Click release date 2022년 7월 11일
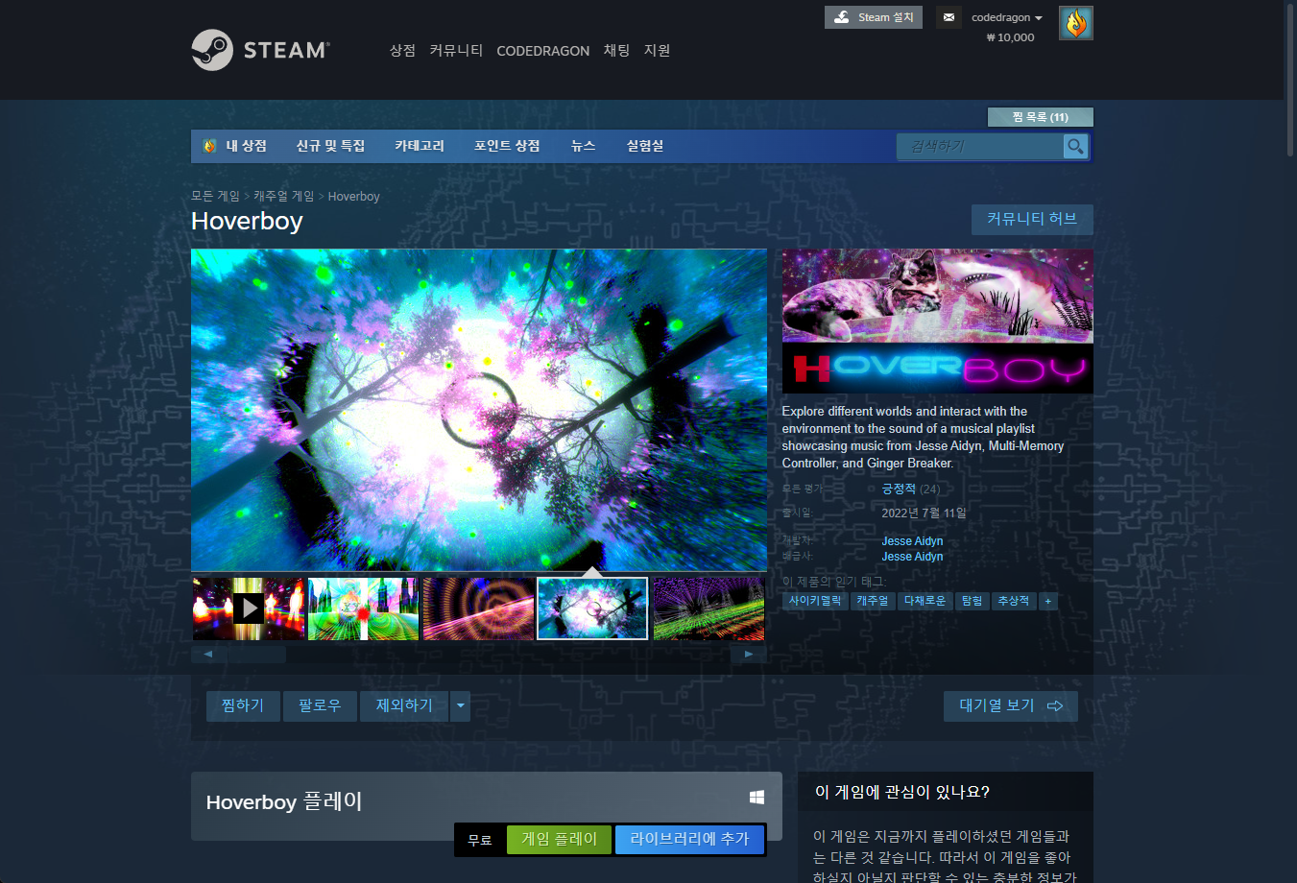The image size is (1297, 883). (924, 513)
